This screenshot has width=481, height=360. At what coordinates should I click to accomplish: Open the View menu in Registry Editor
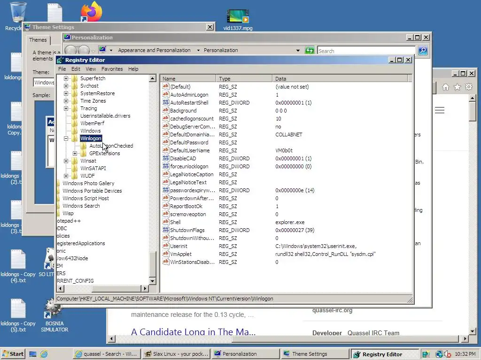[x=91, y=69]
